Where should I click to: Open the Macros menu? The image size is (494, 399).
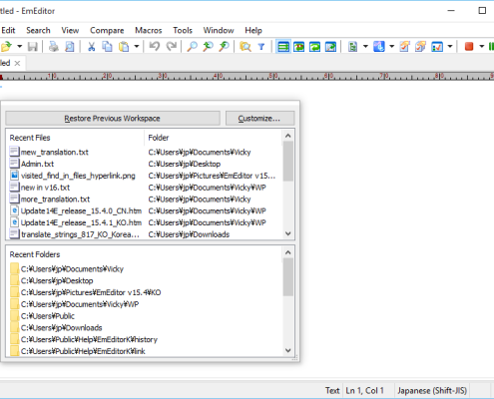click(x=149, y=31)
